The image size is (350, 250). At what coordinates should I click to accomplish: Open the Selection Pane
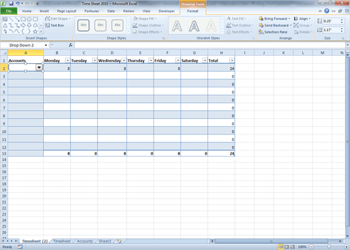point(273,32)
